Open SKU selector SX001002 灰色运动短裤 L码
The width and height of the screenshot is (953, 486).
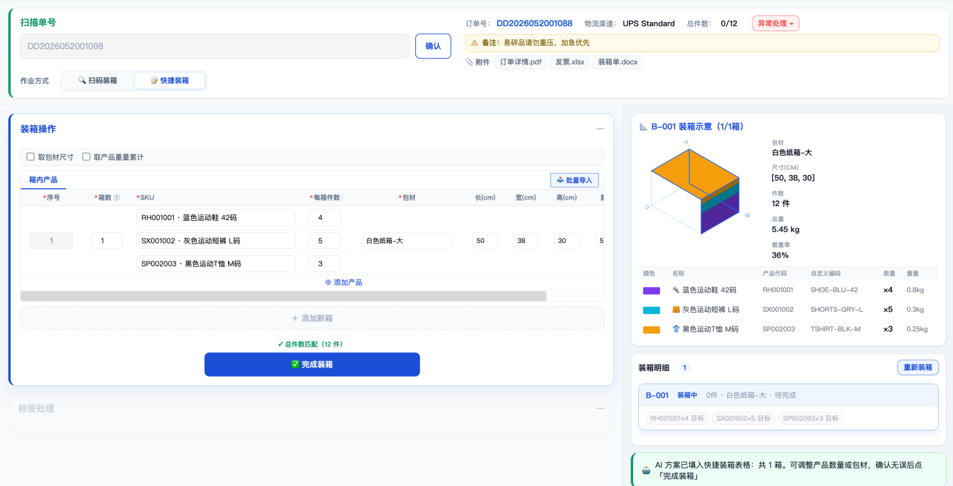216,240
